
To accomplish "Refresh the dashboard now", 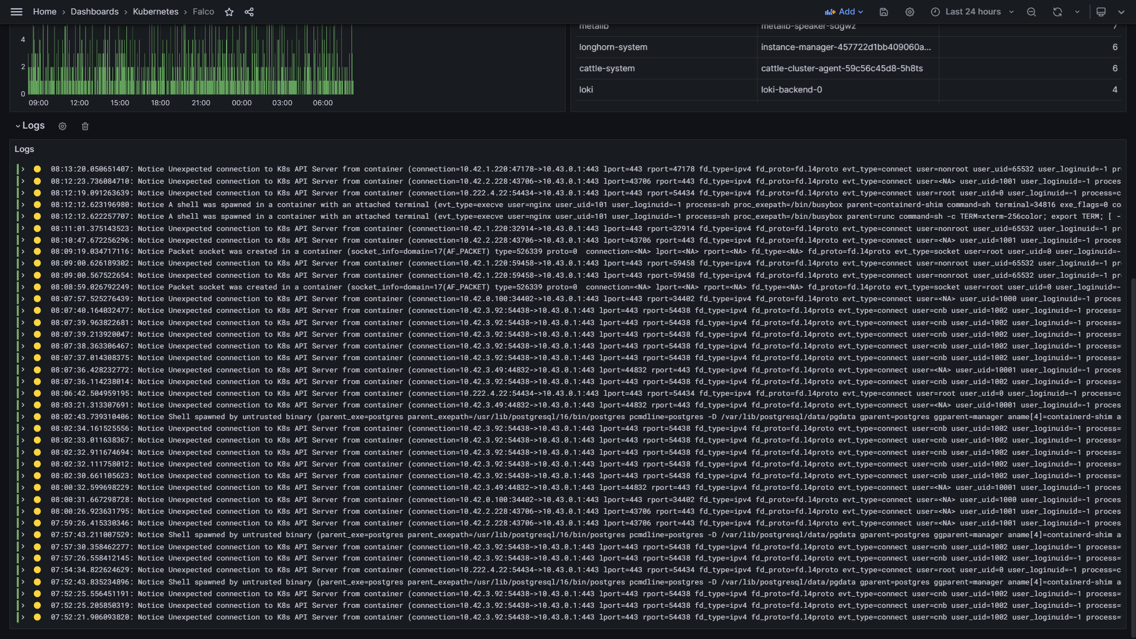I will point(1057,12).
